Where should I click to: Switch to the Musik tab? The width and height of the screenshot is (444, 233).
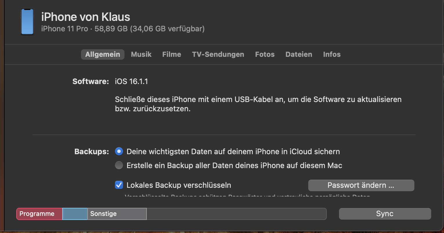click(141, 54)
